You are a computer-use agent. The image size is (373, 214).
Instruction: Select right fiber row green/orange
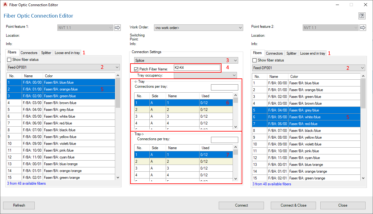point(306,178)
